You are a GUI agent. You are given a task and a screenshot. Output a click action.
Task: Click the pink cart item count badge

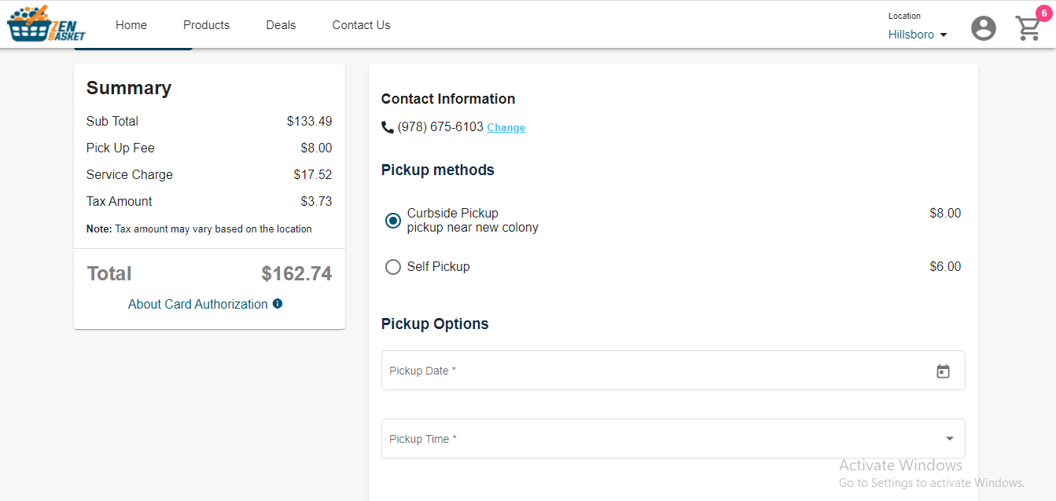(1043, 13)
